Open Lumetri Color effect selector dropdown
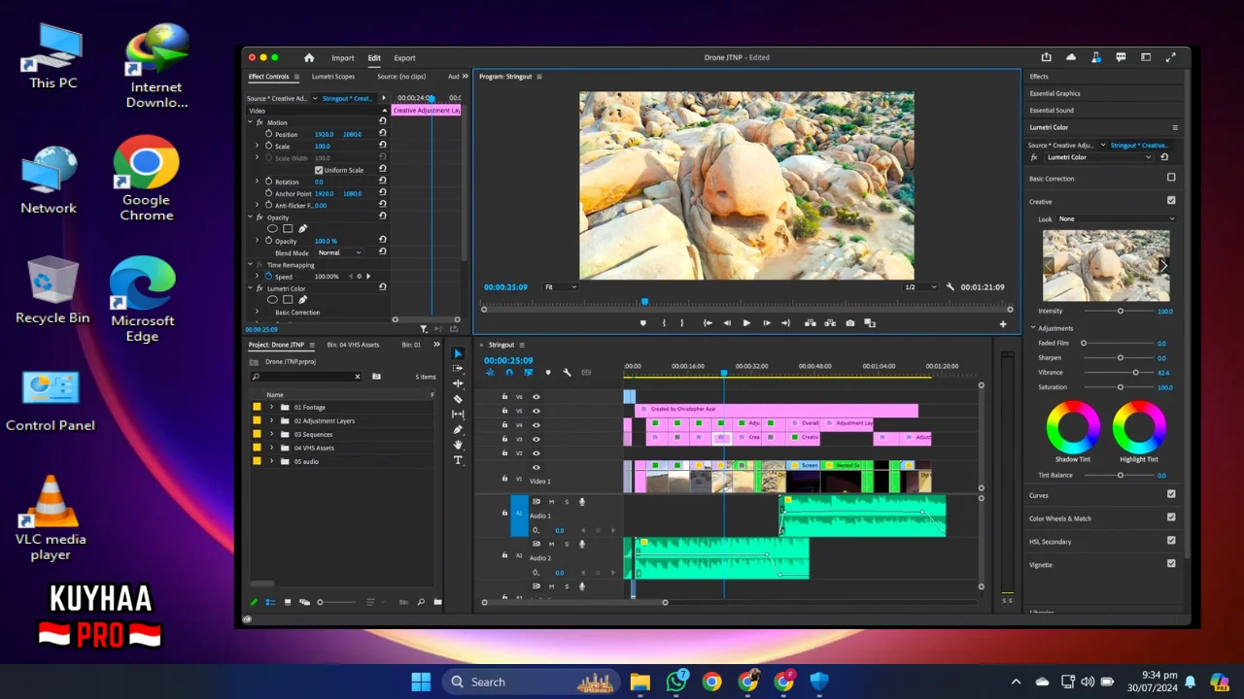Screen dimensions: 1244x699 coord(1098,157)
